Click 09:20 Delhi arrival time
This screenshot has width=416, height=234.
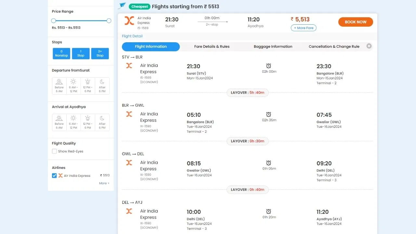tap(324, 163)
